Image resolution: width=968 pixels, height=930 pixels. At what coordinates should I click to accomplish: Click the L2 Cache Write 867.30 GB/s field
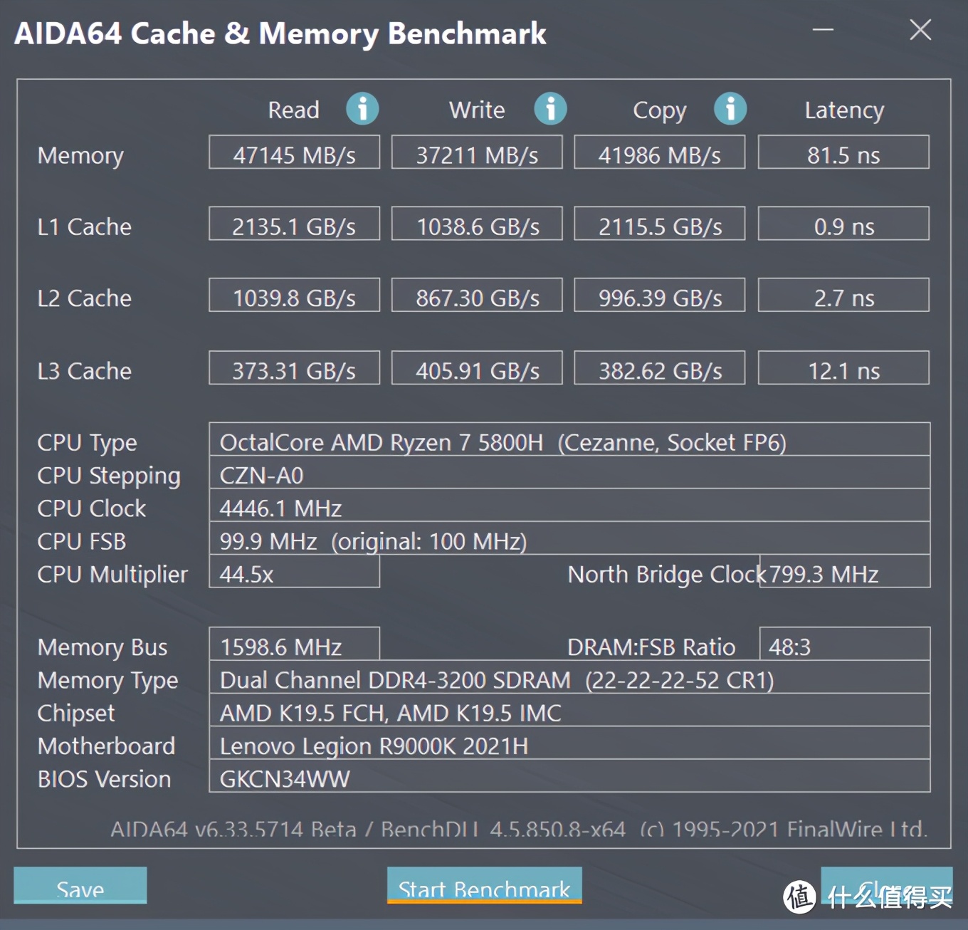pyautogui.click(x=477, y=295)
